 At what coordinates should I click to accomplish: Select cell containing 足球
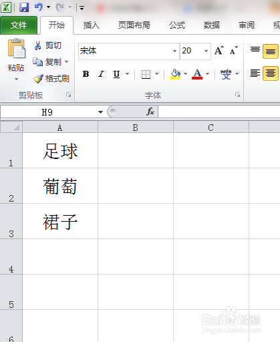[x=60, y=150]
